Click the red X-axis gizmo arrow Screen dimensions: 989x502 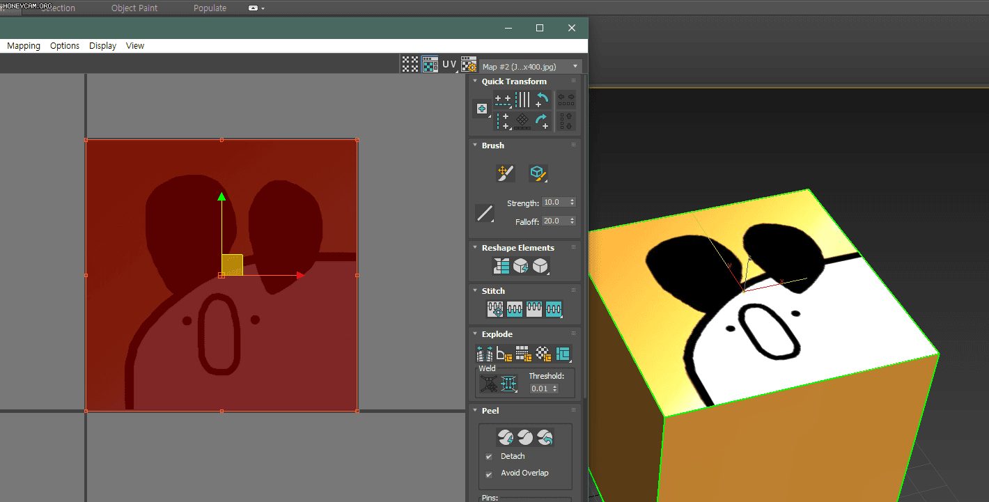click(300, 276)
